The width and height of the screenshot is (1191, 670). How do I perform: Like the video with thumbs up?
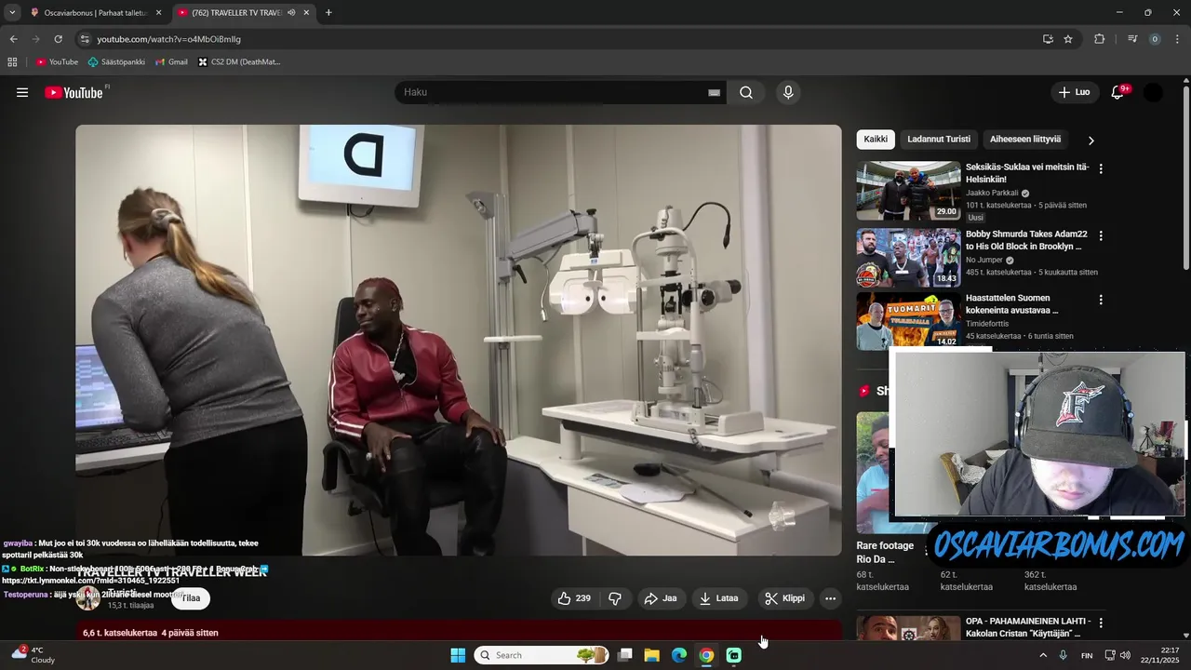coord(575,598)
